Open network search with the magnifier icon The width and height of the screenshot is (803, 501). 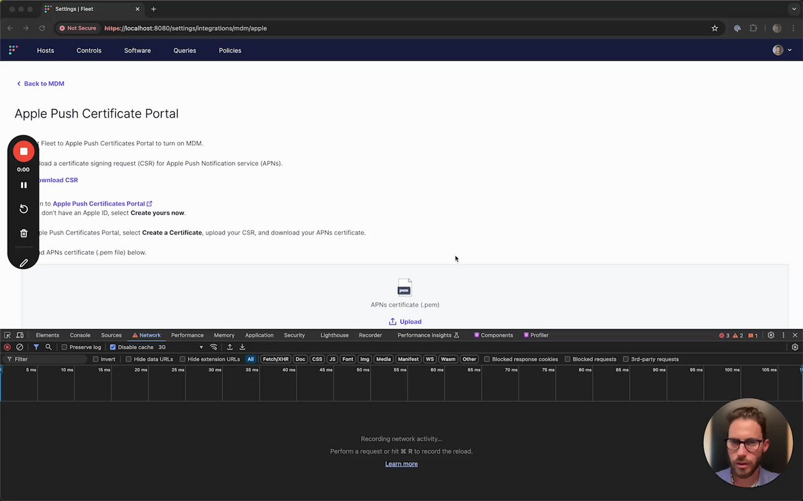point(48,347)
